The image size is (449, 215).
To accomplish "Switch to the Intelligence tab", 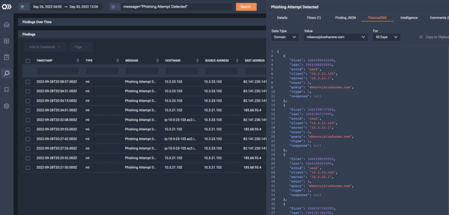I will 409,18.
